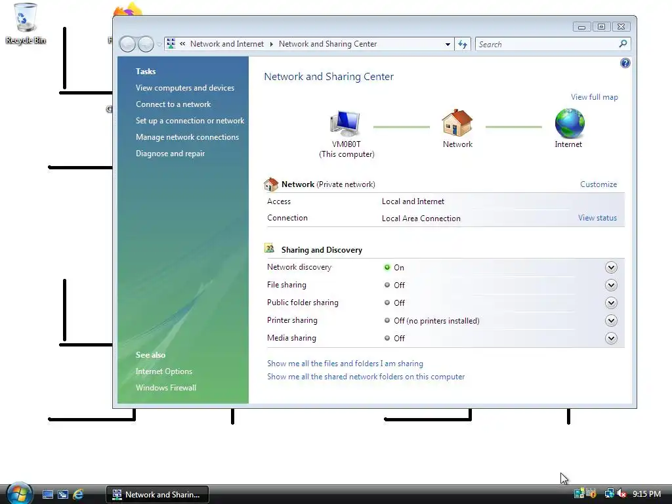Expand Public folder sharing settings
This screenshot has height=504, width=672.
(611, 303)
